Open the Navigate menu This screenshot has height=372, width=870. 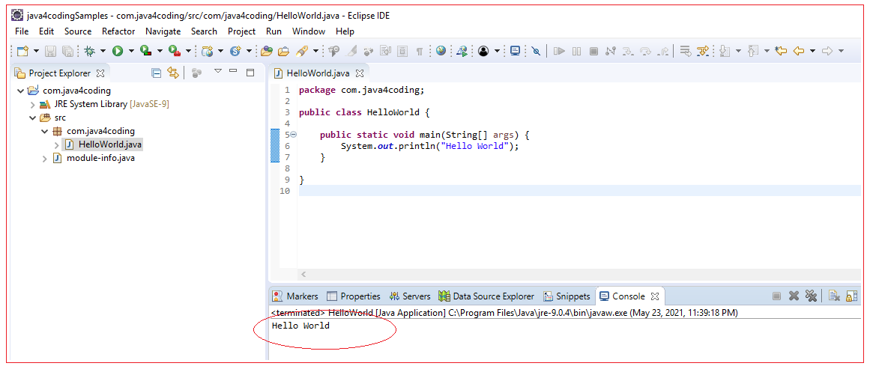click(x=163, y=31)
